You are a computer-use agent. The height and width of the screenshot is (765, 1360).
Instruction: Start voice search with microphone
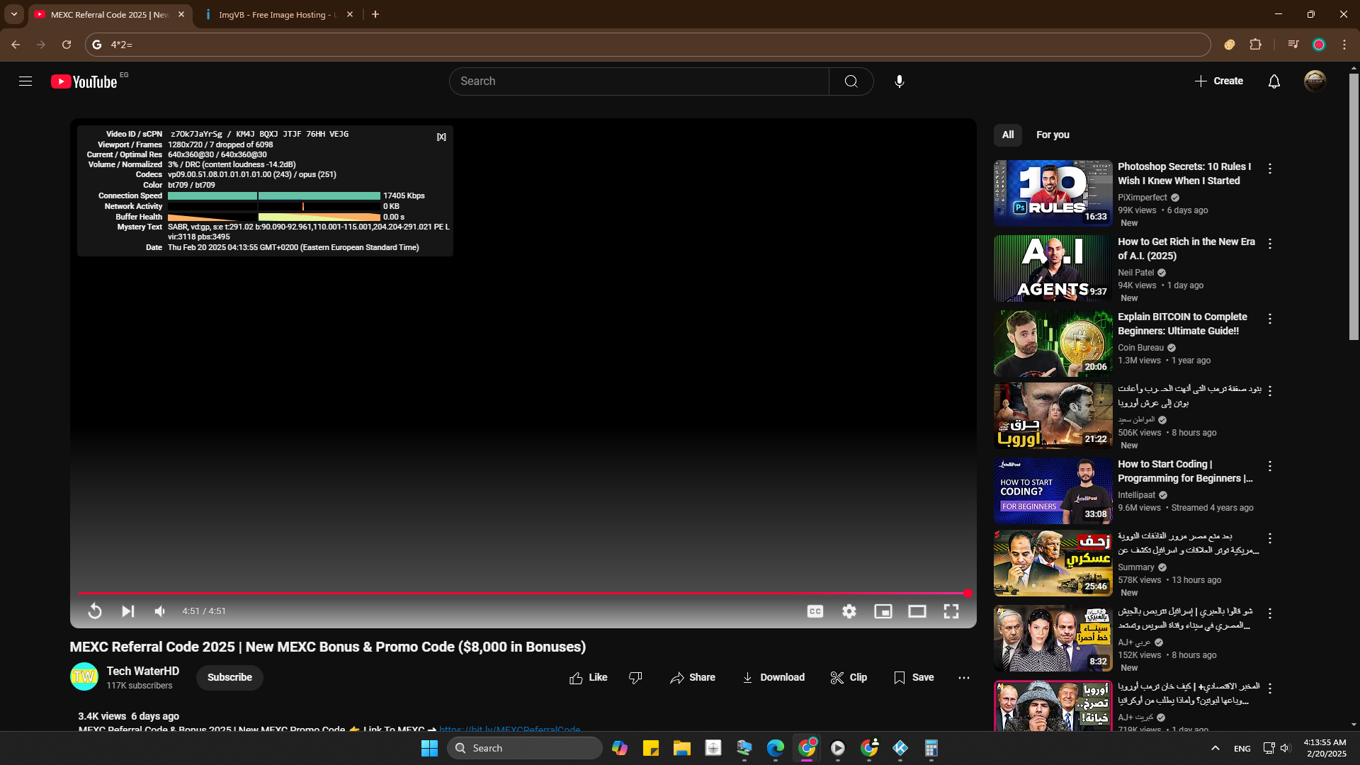tap(899, 81)
